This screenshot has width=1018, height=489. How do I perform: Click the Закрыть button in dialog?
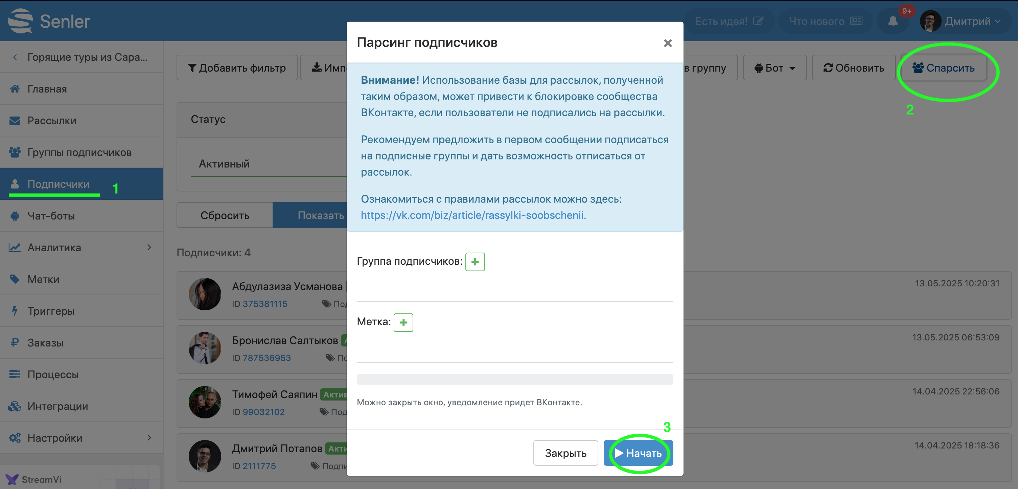(x=565, y=453)
